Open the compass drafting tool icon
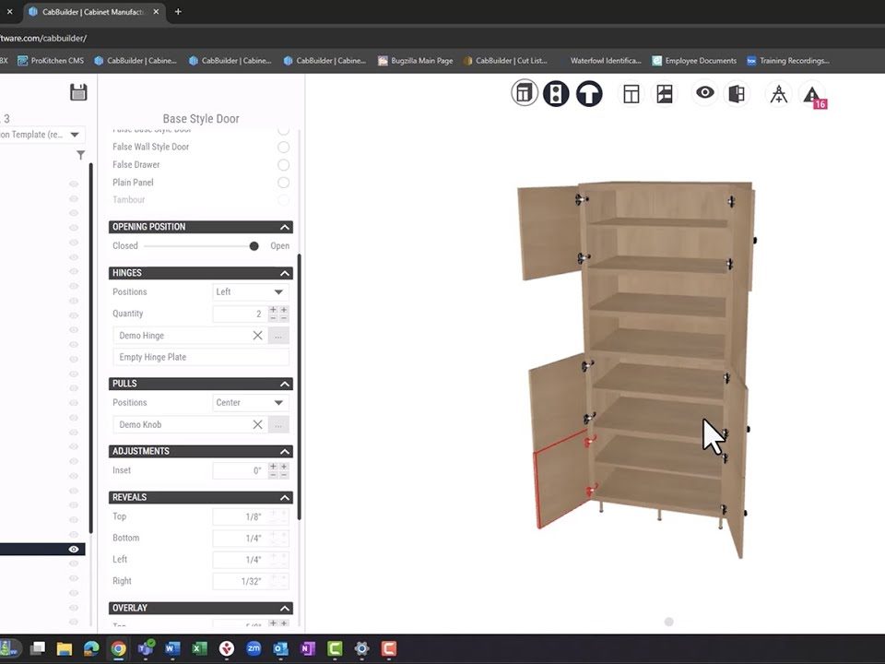 click(x=779, y=94)
